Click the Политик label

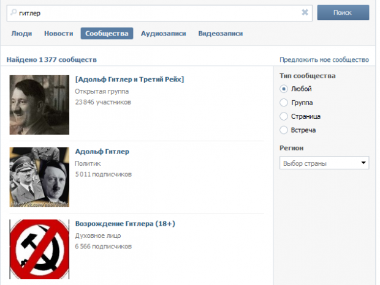[x=88, y=164]
